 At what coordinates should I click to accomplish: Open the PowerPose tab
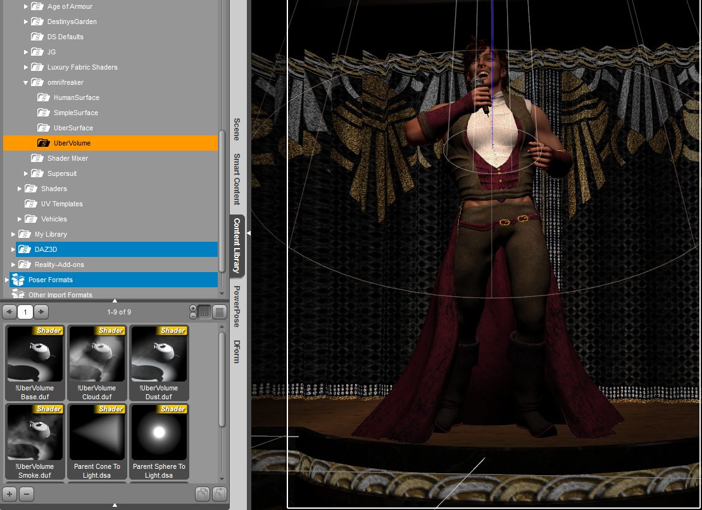[237, 306]
